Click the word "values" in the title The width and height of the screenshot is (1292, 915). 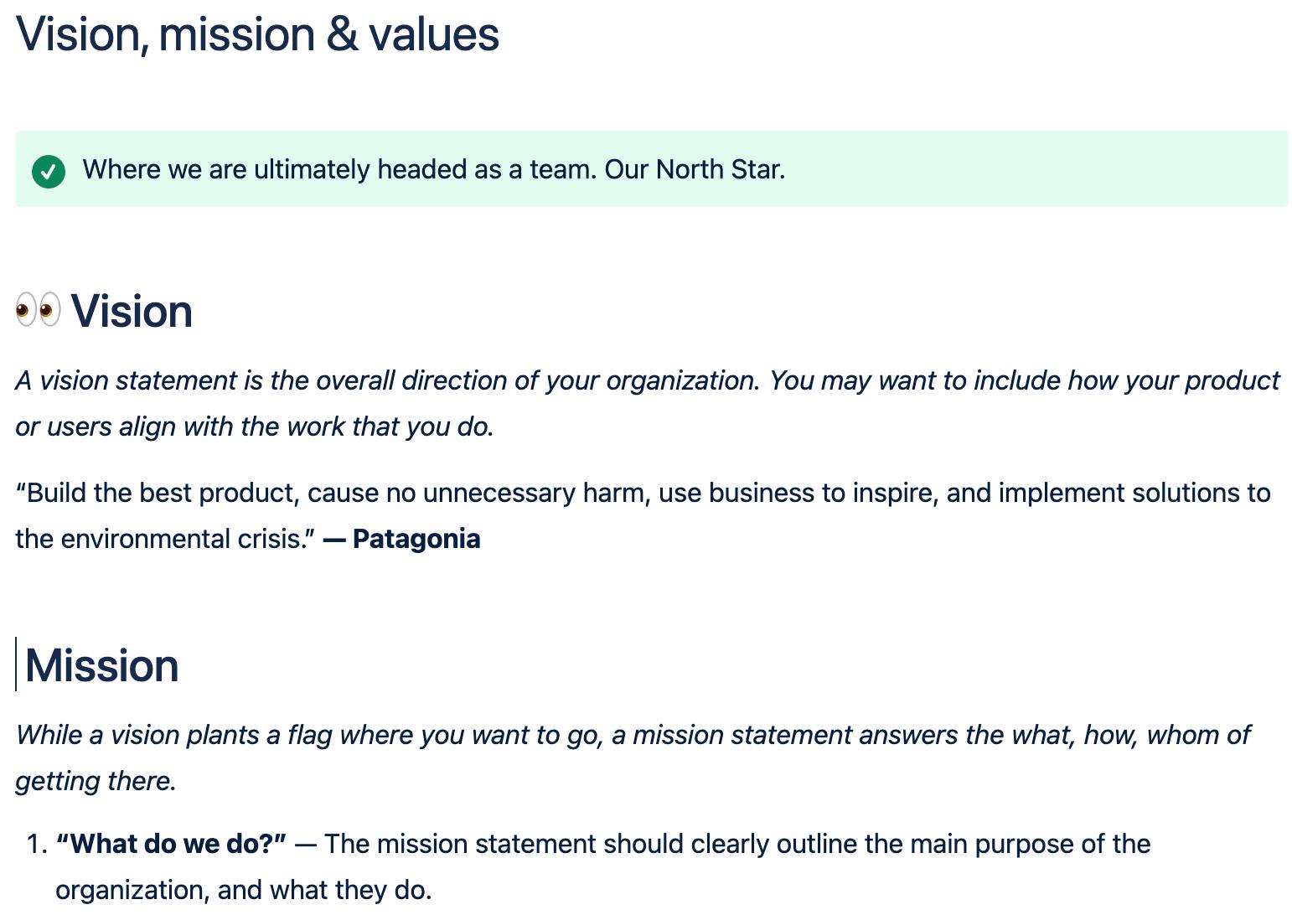[434, 35]
